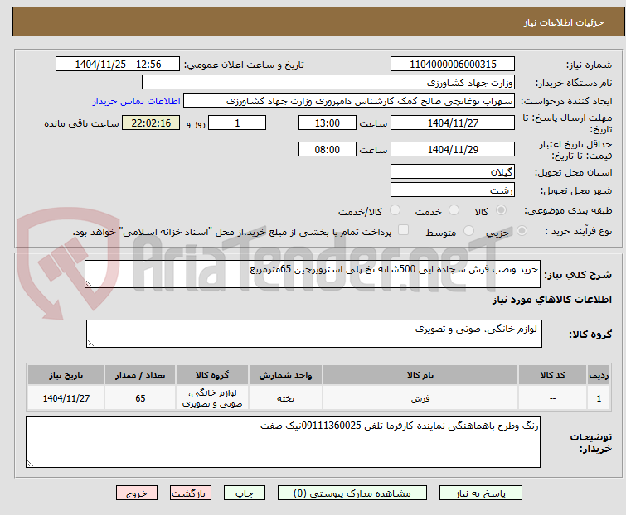The image size is (626, 515).
Task: Click the توضیحات خریدار text area
Action: pyautogui.click(x=283, y=442)
